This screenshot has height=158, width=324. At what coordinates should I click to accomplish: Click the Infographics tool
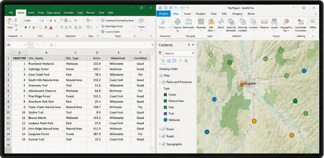[x=286, y=22]
